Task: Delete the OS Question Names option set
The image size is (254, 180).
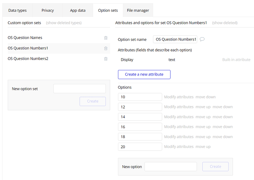Action: (106, 38)
